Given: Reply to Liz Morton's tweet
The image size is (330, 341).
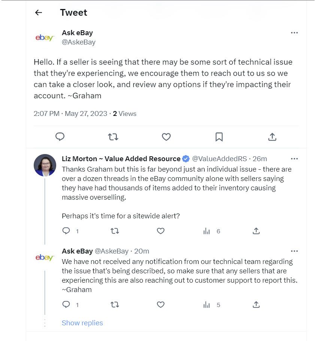Looking at the screenshot, I should click(x=66, y=231).
